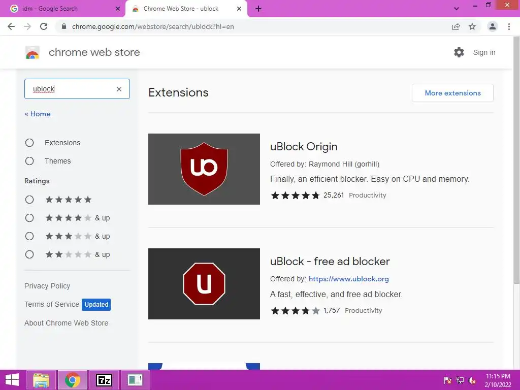The image size is (520, 390).
Task: Select the Themes filter radio
Action: pos(29,161)
